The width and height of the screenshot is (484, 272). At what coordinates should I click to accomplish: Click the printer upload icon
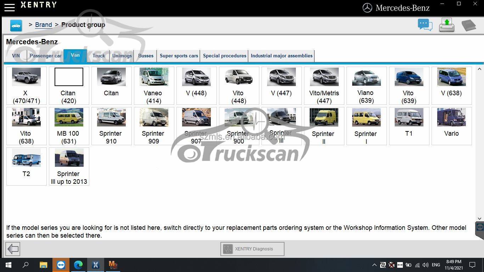click(x=446, y=25)
